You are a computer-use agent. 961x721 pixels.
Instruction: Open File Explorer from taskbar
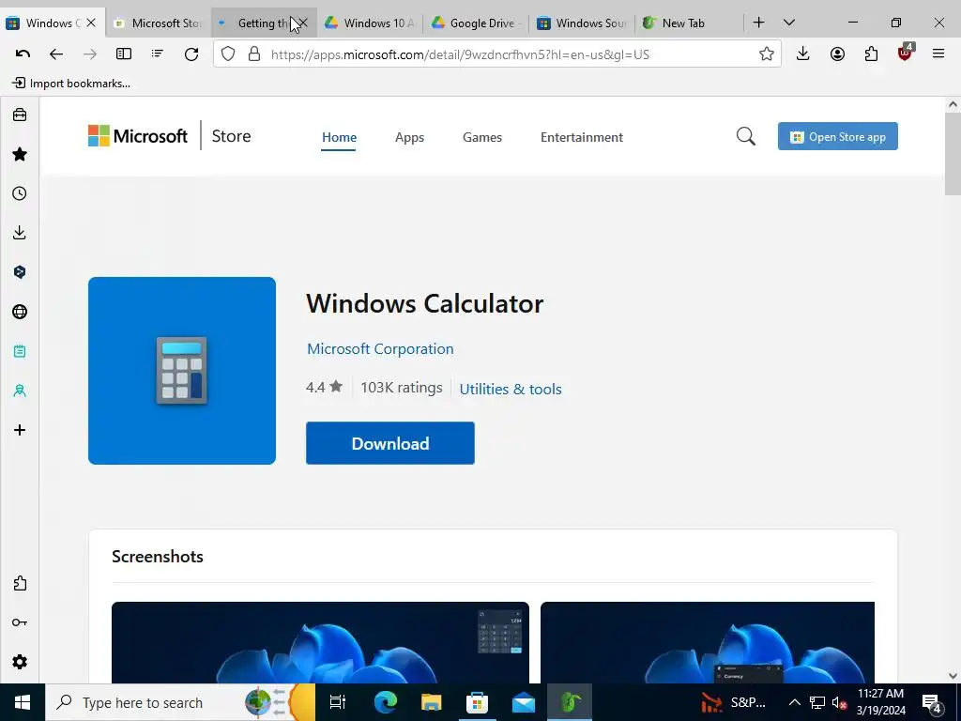(432, 702)
